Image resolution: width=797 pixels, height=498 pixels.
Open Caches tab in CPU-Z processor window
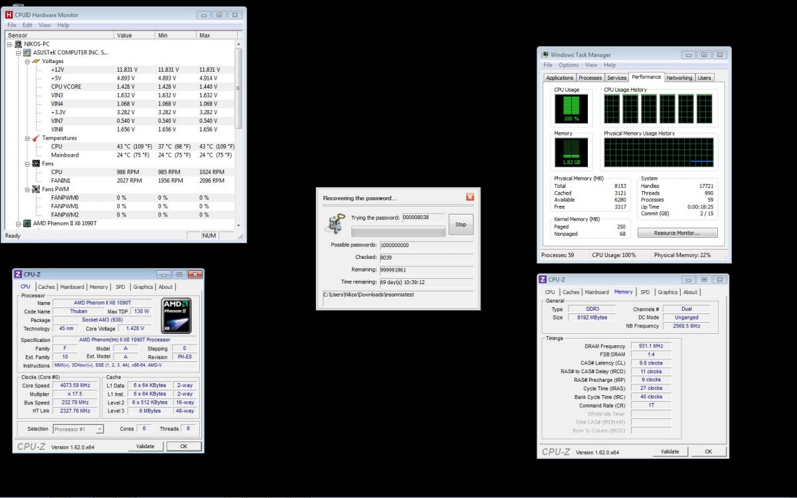coord(46,287)
